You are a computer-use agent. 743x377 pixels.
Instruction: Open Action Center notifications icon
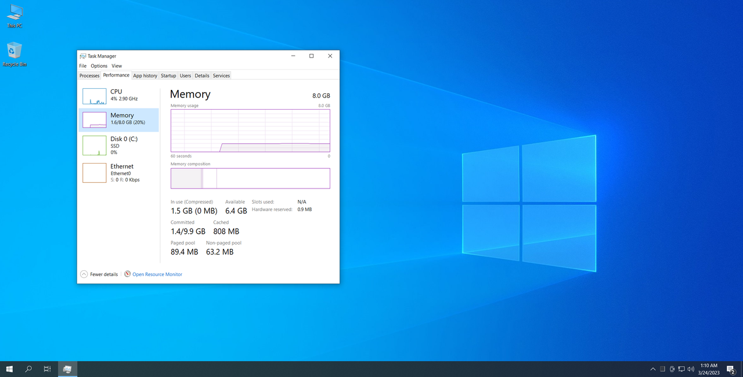[x=731, y=369]
